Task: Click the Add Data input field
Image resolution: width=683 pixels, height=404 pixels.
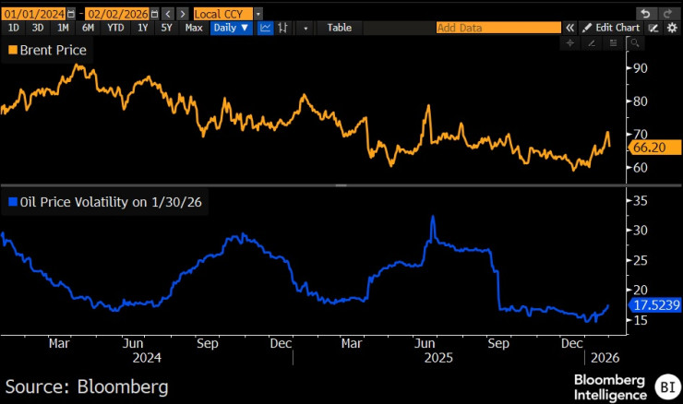Action: pos(497,28)
